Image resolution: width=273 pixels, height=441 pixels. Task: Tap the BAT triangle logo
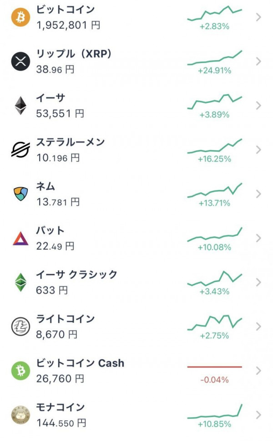20,239
